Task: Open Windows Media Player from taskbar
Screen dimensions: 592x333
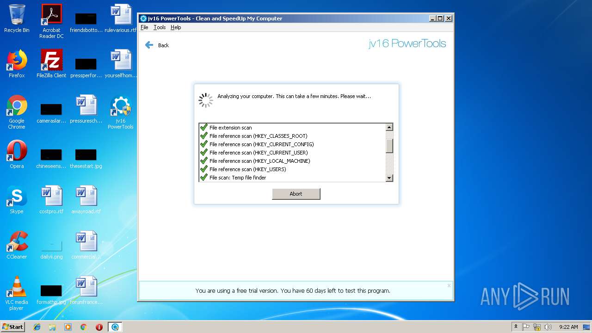Action: coord(68,327)
